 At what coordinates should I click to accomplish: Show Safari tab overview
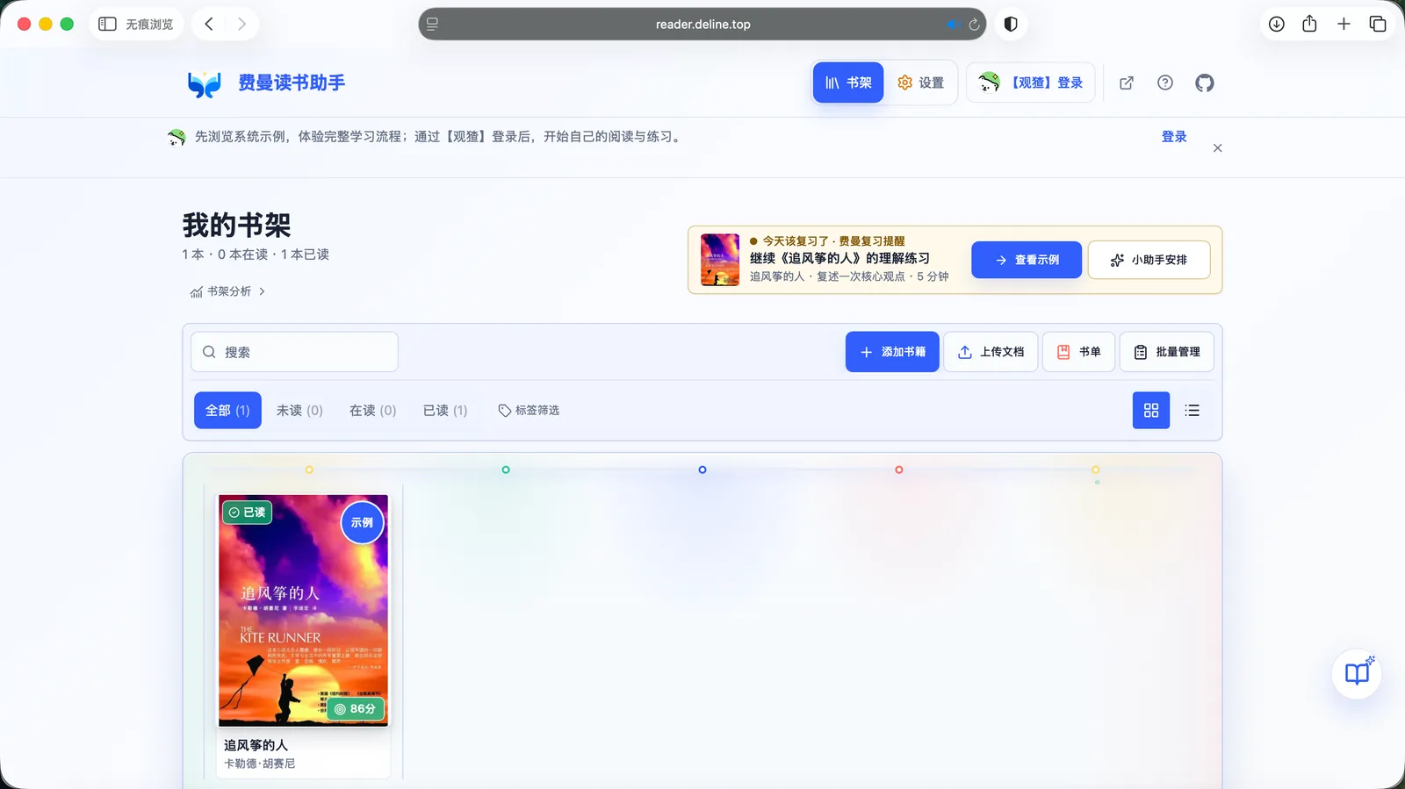pos(1377,24)
